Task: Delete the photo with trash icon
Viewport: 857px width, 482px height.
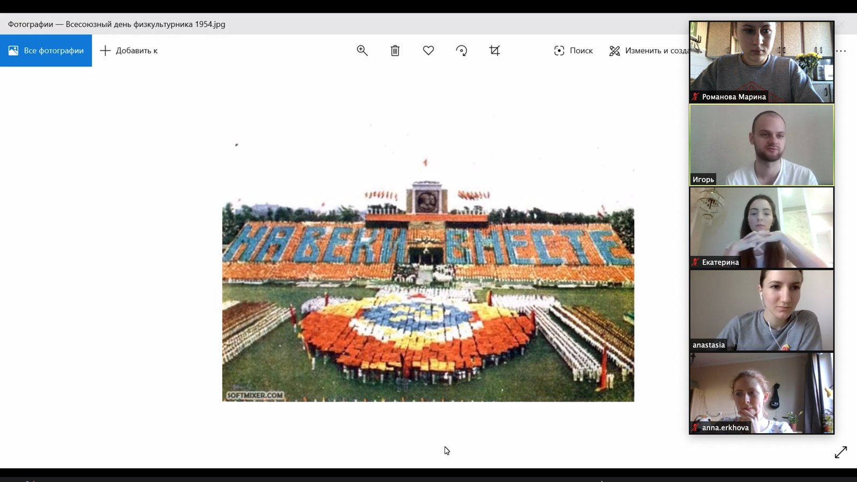Action: (x=395, y=50)
